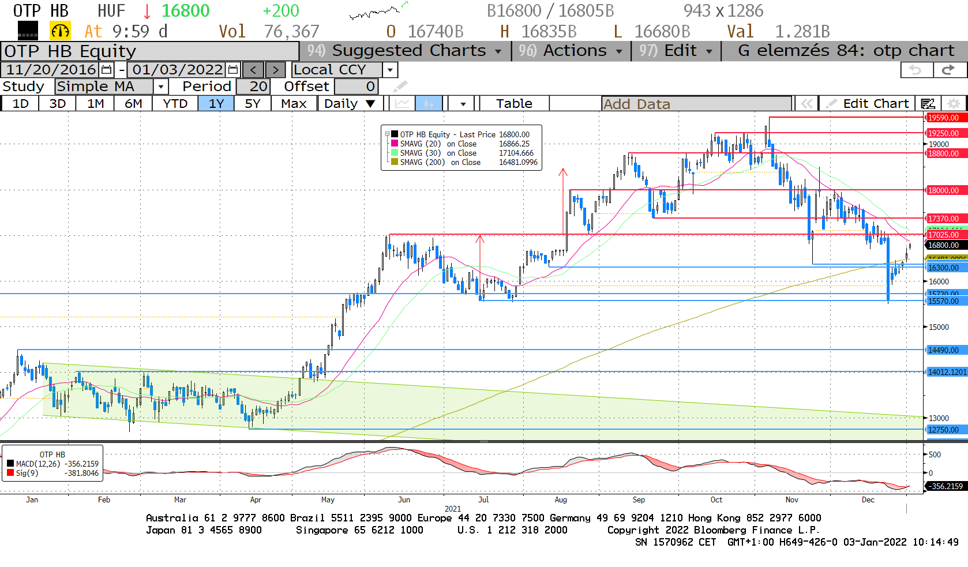Click the 16800.00 last price axis label
Viewport: 968px width, 567px height.
(946, 245)
